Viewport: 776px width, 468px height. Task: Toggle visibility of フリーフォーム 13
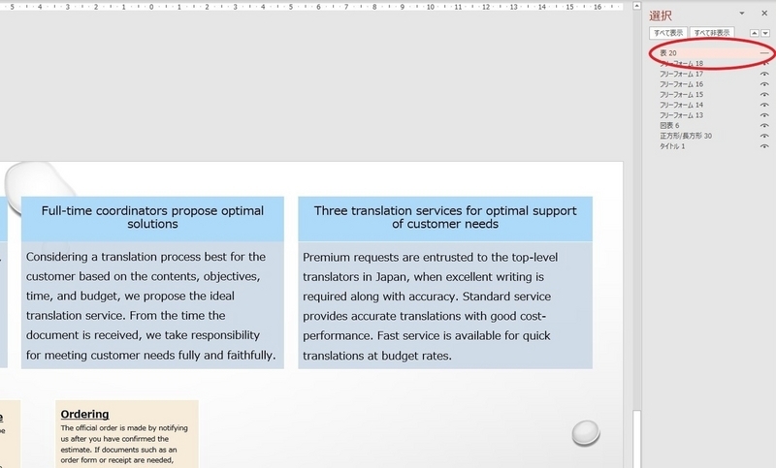764,115
